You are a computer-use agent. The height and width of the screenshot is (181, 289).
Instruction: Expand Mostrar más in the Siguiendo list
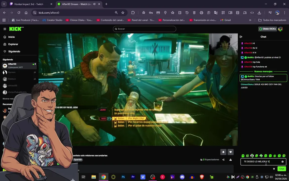coord(8,99)
